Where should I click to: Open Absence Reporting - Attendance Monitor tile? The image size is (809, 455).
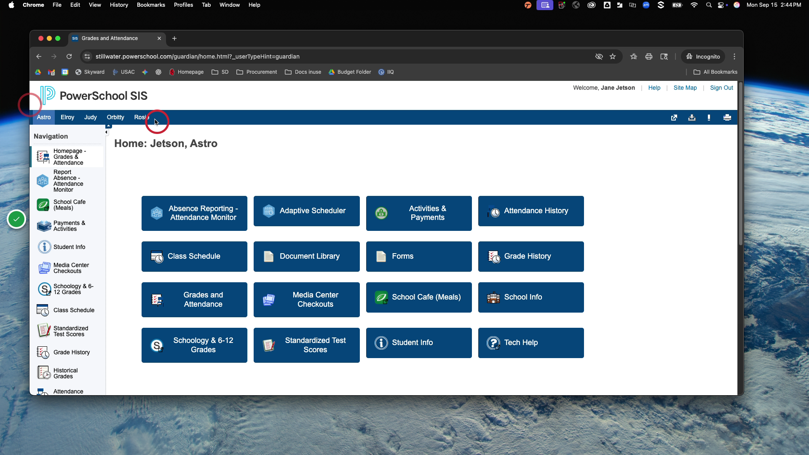click(x=194, y=213)
